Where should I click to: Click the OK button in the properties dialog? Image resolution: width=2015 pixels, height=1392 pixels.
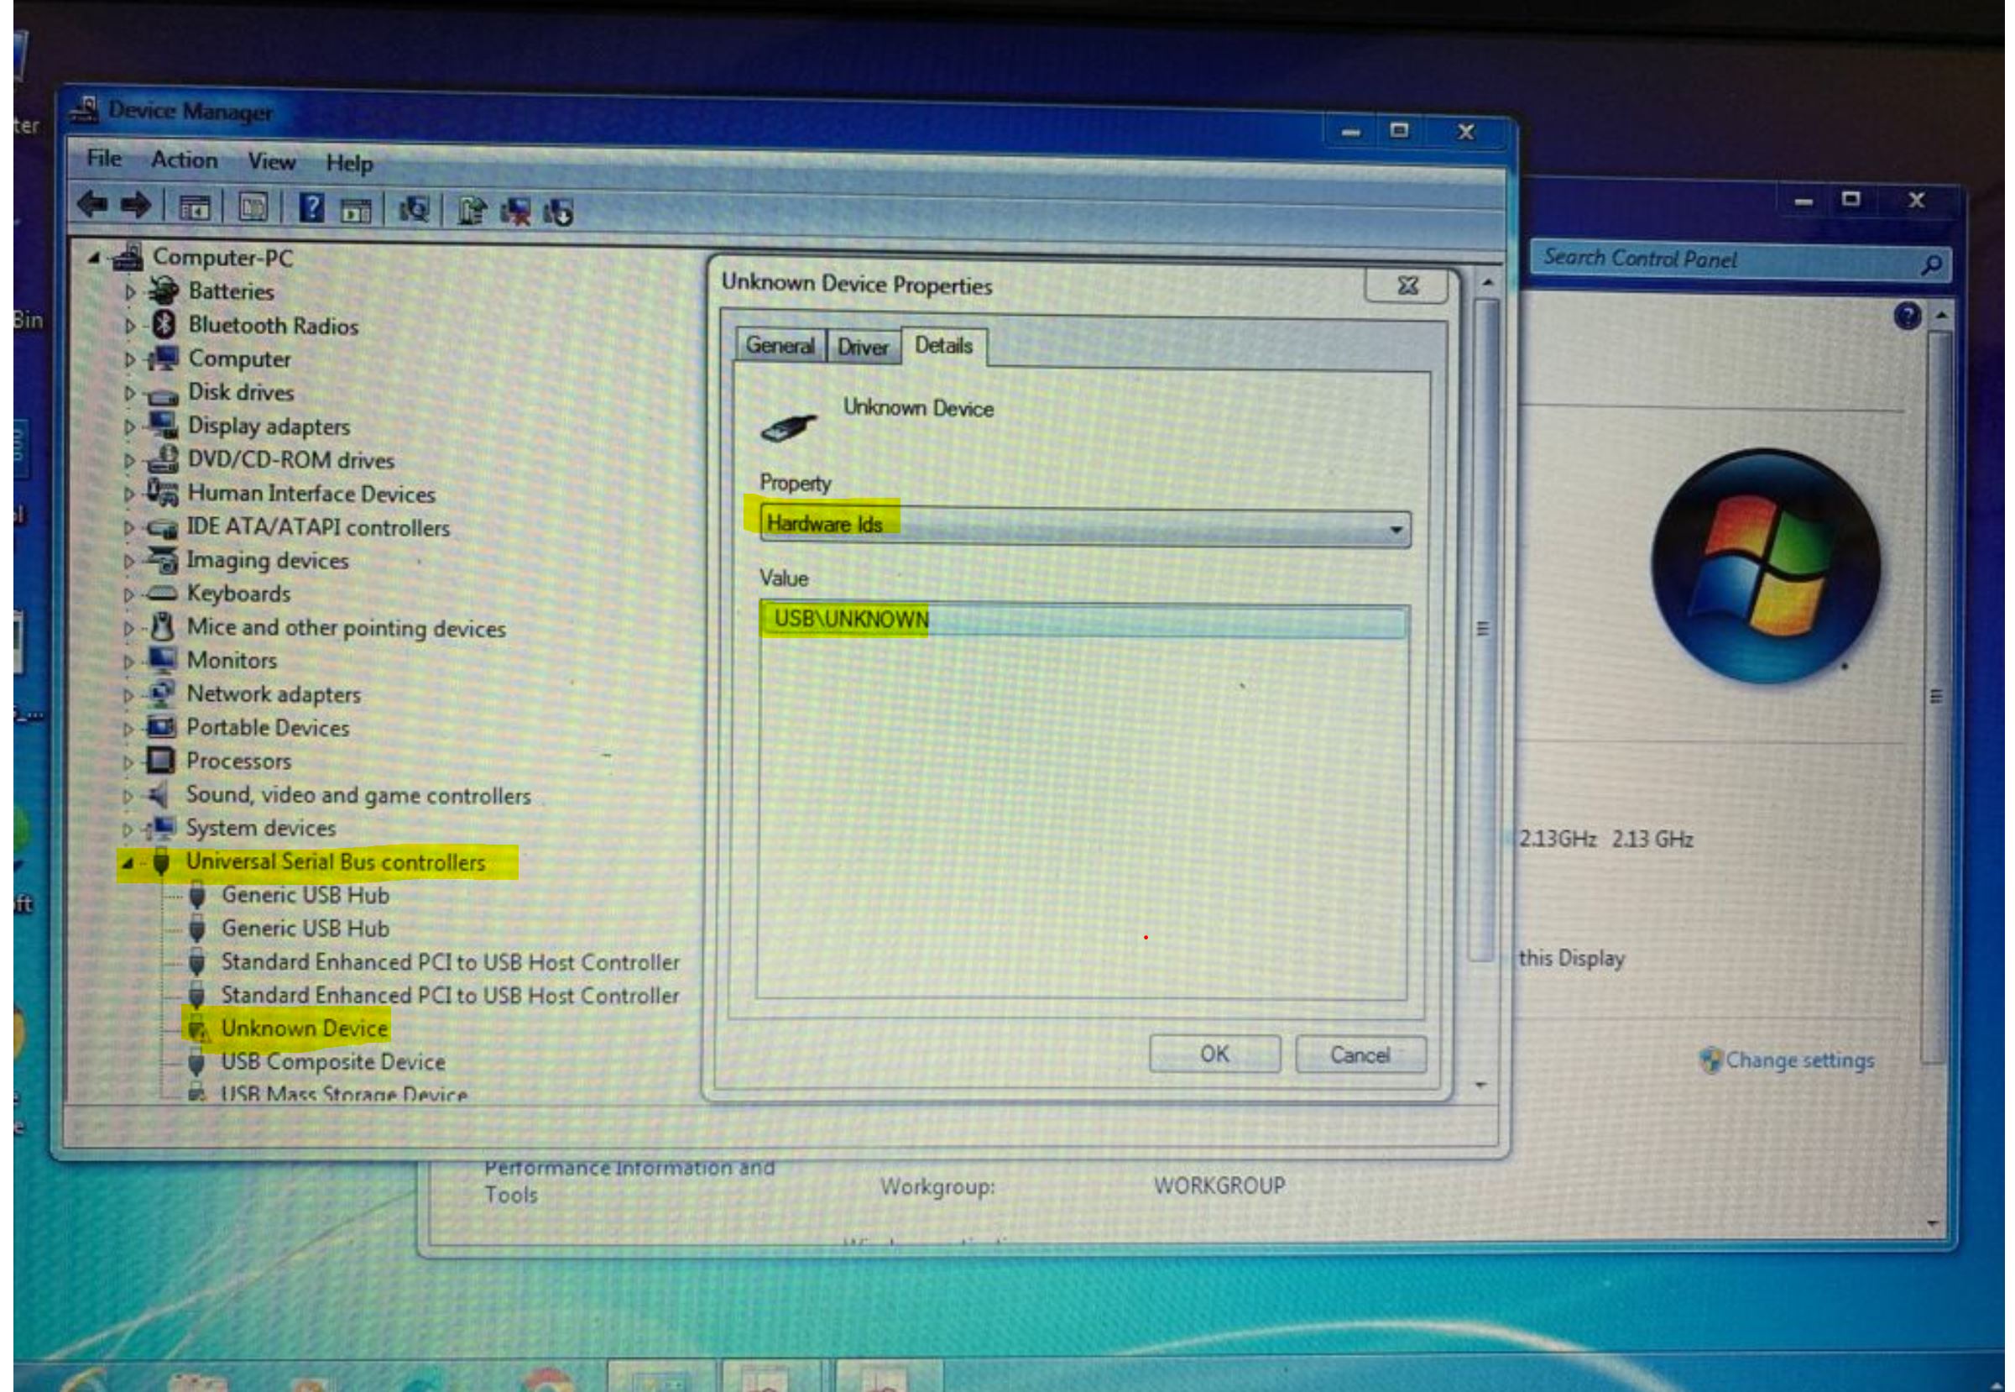1214,1054
